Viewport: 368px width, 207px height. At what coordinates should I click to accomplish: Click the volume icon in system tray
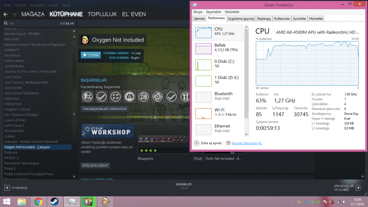click(x=344, y=202)
